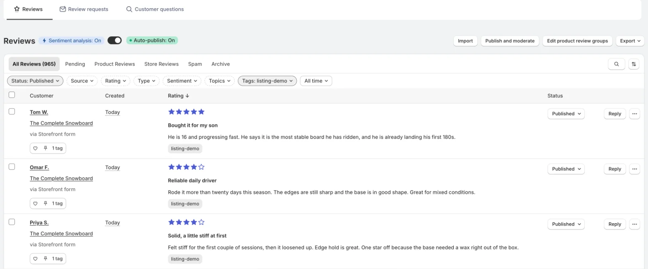Image resolution: width=648 pixels, height=269 pixels.
Task: Switch to the Review requests tab
Action: click(x=84, y=9)
